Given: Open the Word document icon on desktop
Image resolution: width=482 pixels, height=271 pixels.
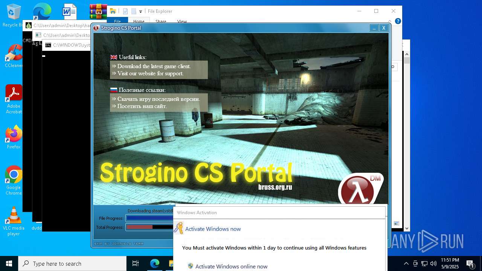Looking at the screenshot, I should pyautogui.click(x=70, y=11).
